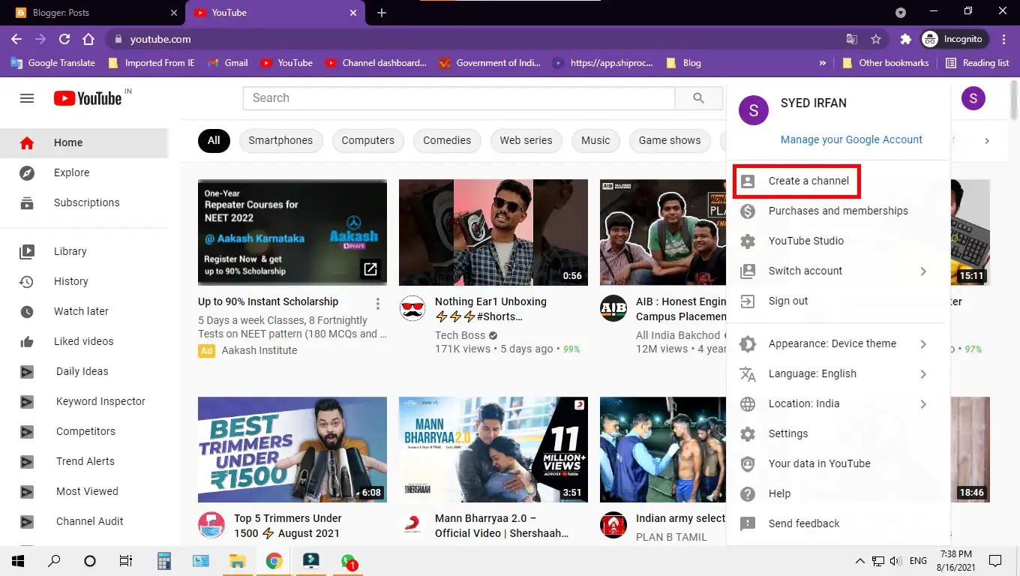This screenshot has height=576, width=1020.
Task: Open Liked videos thumbs-up icon
Action: click(x=27, y=342)
